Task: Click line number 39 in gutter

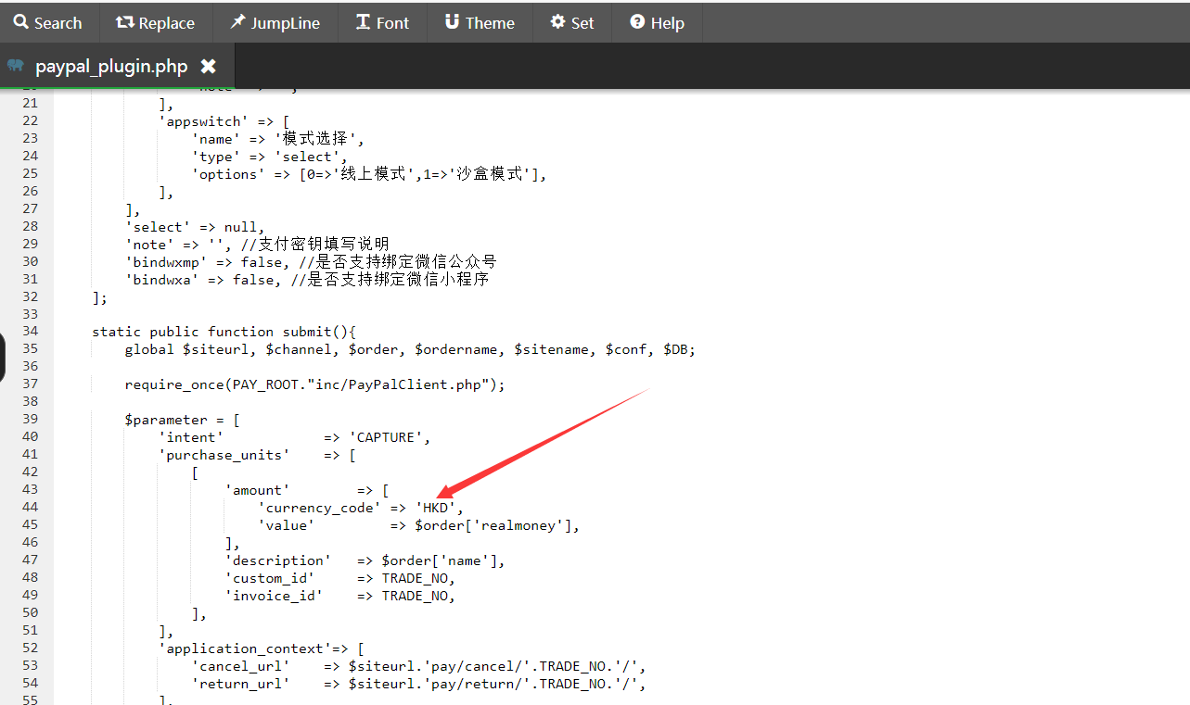Action: [x=31, y=420]
